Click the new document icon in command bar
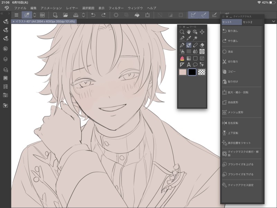This screenshot has height=208, width=277. (x=55, y=15)
